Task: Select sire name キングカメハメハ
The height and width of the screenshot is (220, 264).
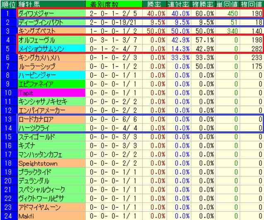Action: 39,58
